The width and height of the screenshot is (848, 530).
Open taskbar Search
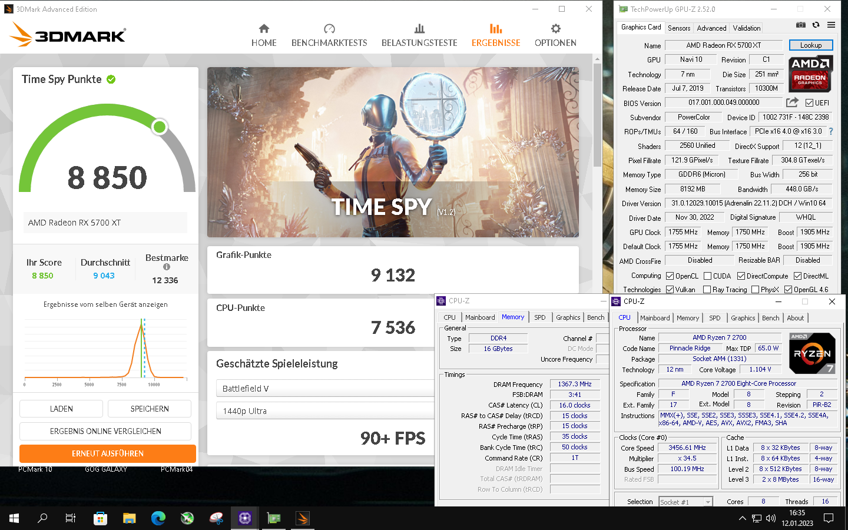point(42,518)
